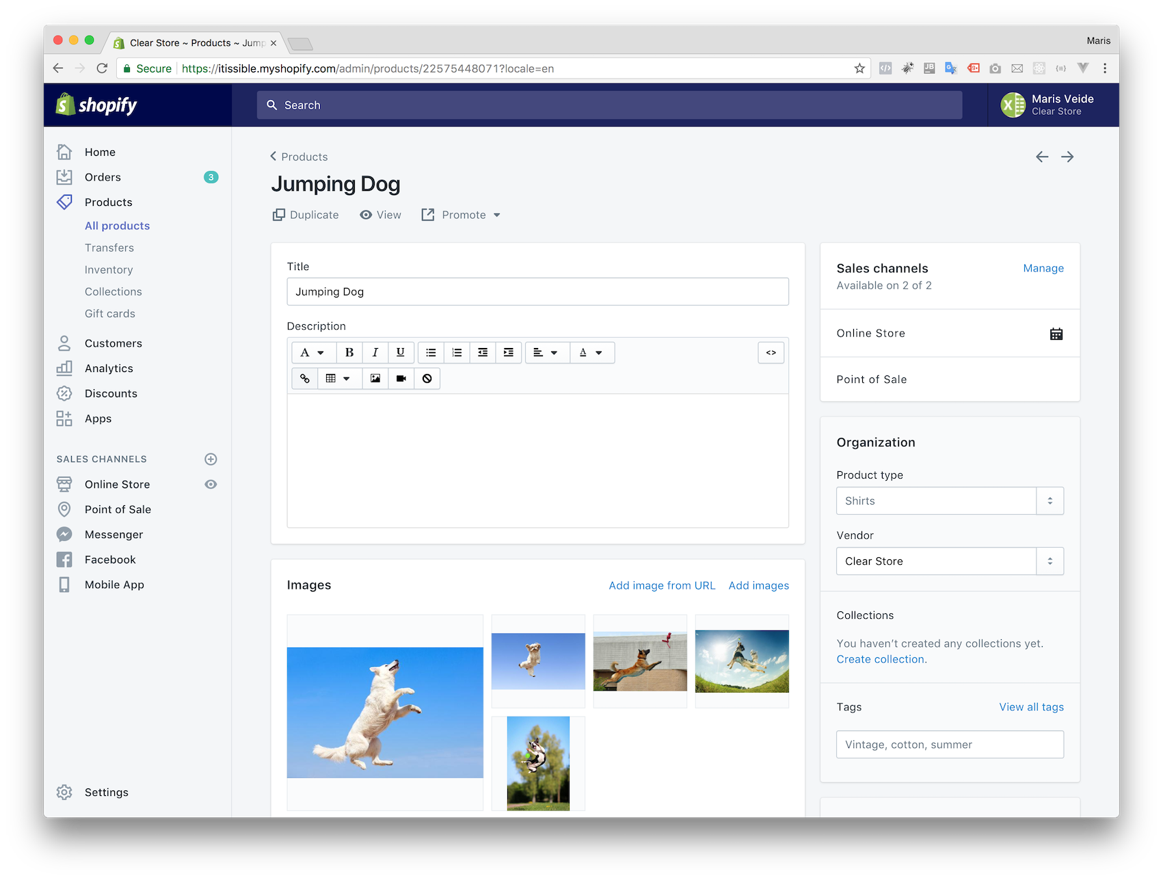This screenshot has height=880, width=1163.
Task: Click the Bold formatting icon
Action: (349, 353)
